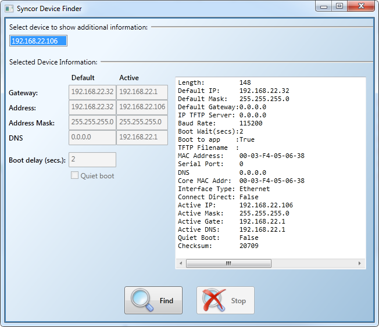Click the Syncor Device Finder app icon
This screenshot has height=327, width=379.
9,9
